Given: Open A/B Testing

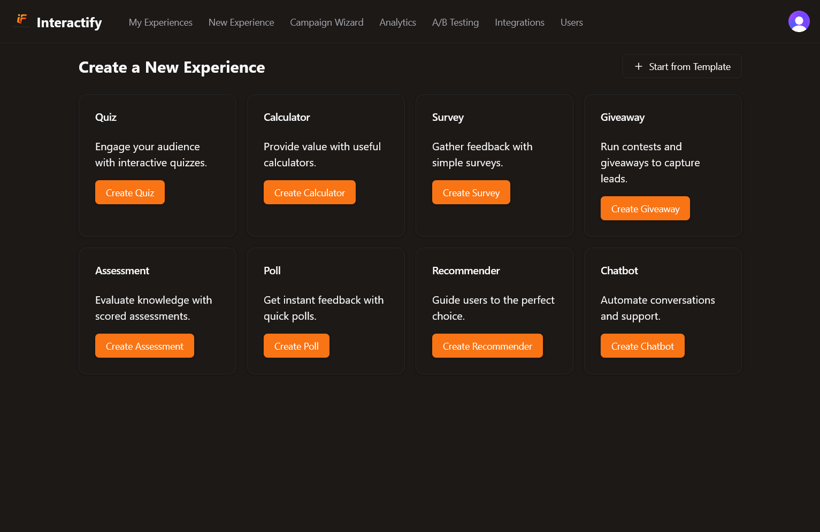Looking at the screenshot, I should pyautogui.click(x=455, y=22).
